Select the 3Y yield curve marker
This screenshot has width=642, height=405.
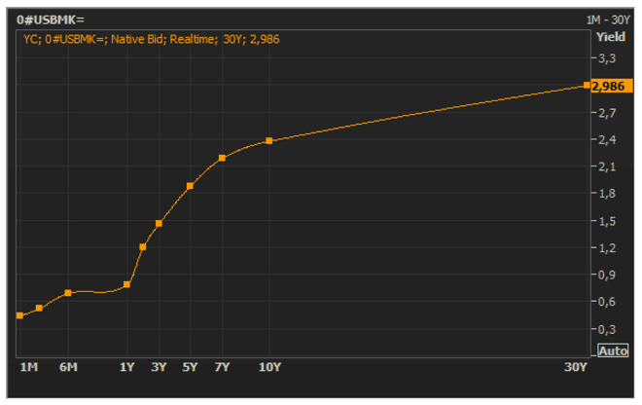[159, 224]
